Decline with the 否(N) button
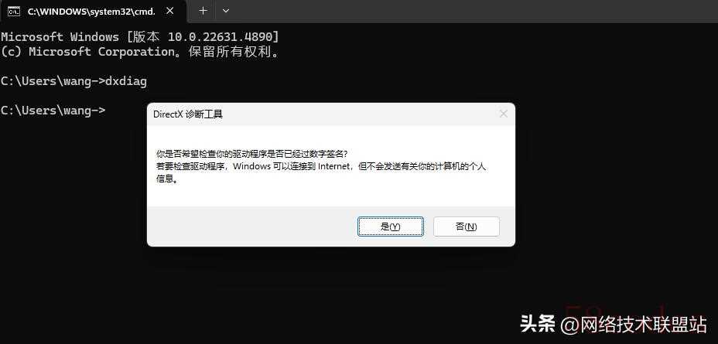This screenshot has width=718, height=344. 466,226
